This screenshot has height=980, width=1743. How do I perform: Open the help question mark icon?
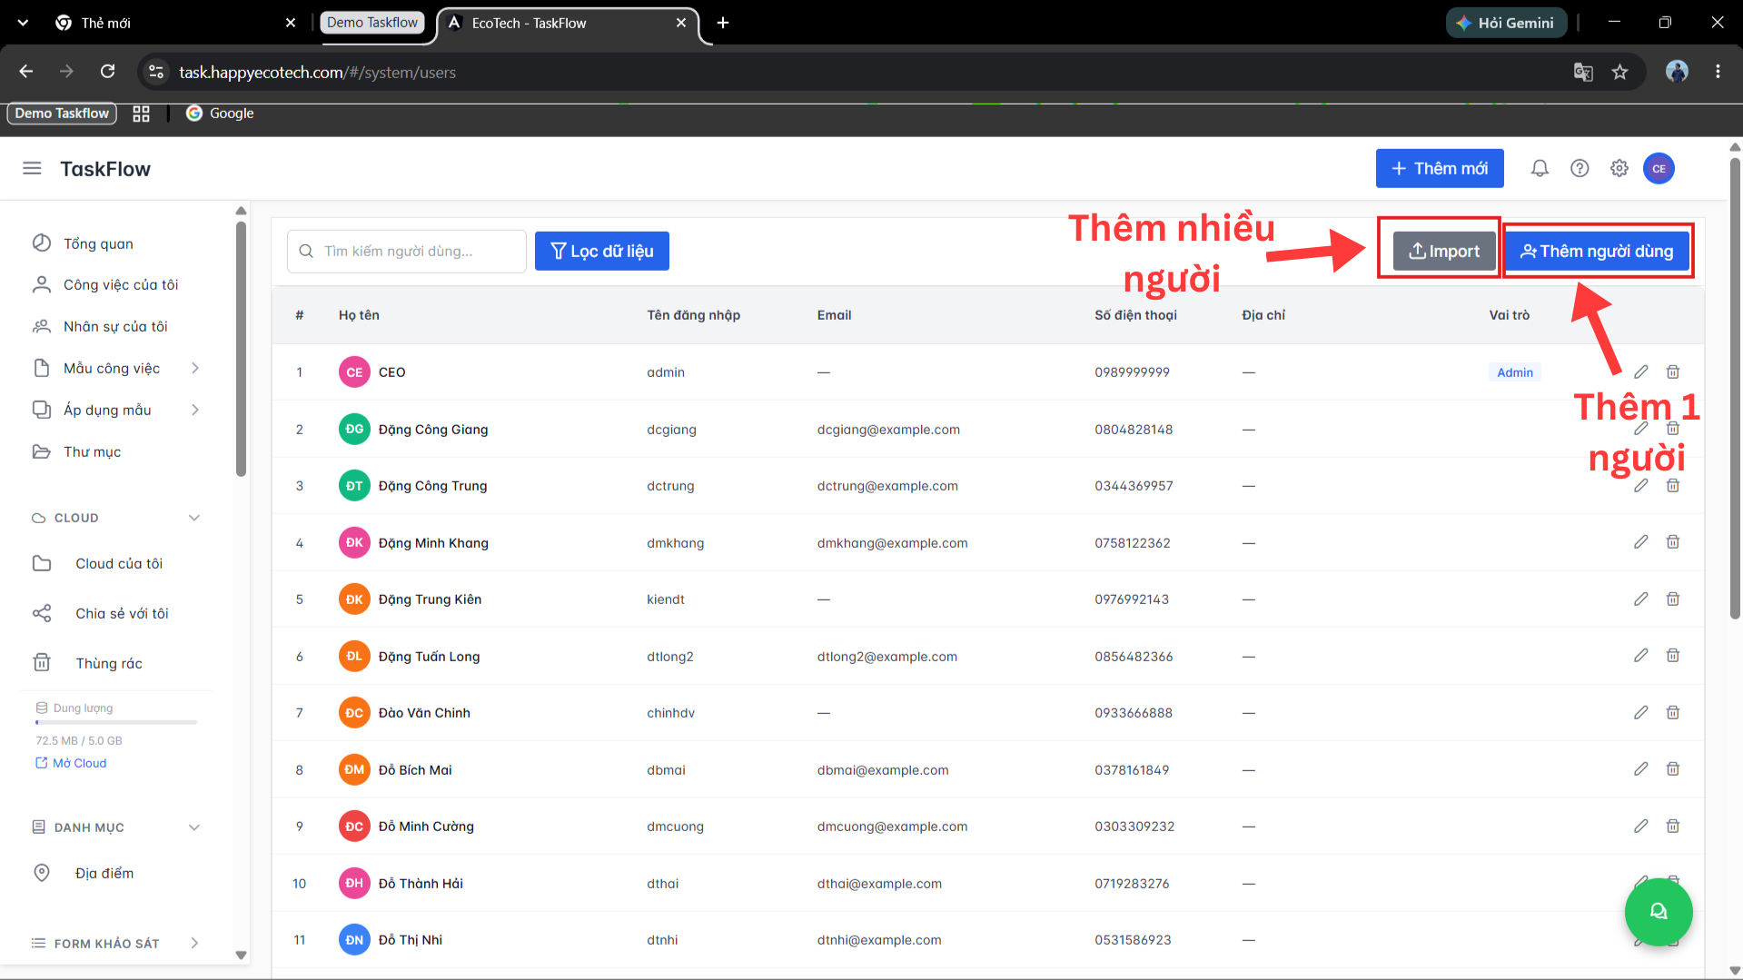coord(1580,169)
